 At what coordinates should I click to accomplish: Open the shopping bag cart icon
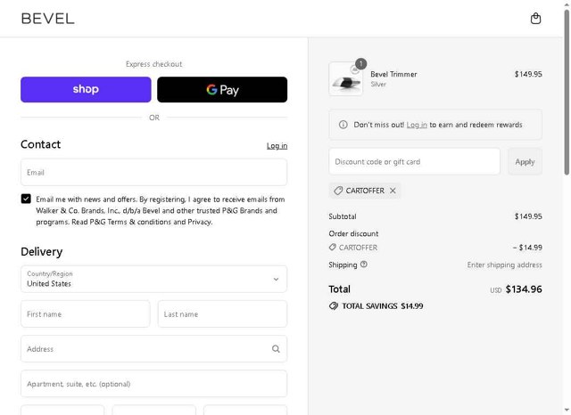click(x=535, y=18)
